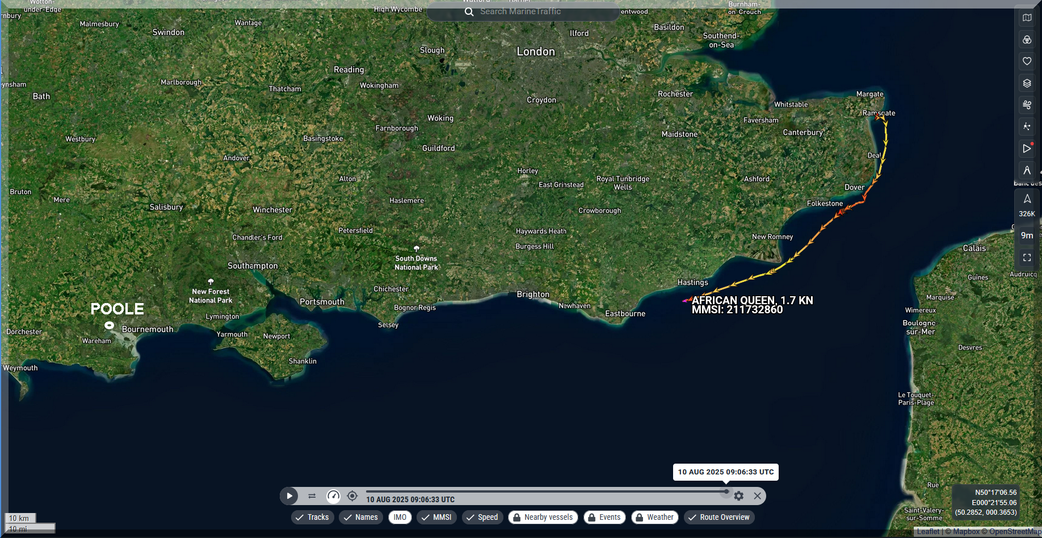Click the locked Nearby vessels chip
This screenshot has height=538, width=1042.
pyautogui.click(x=543, y=517)
